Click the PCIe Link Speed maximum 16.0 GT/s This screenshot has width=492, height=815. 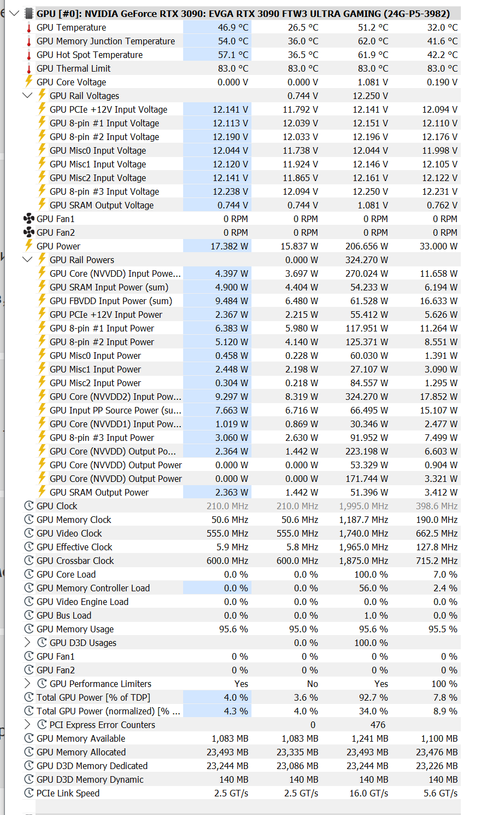pos(368,793)
